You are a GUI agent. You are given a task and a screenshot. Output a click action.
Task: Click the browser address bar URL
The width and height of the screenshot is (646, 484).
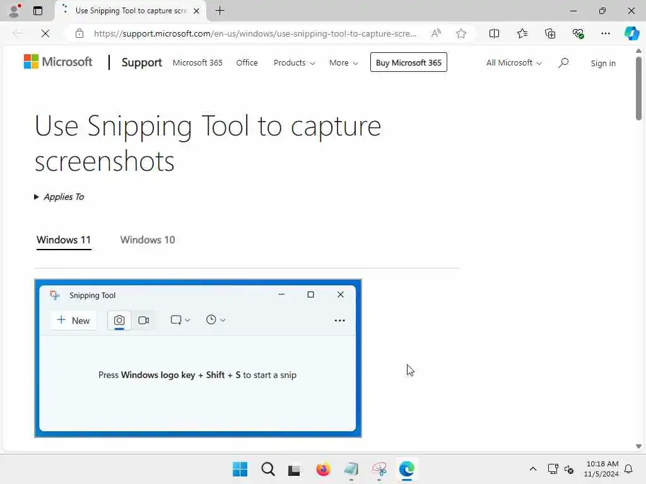tap(255, 33)
